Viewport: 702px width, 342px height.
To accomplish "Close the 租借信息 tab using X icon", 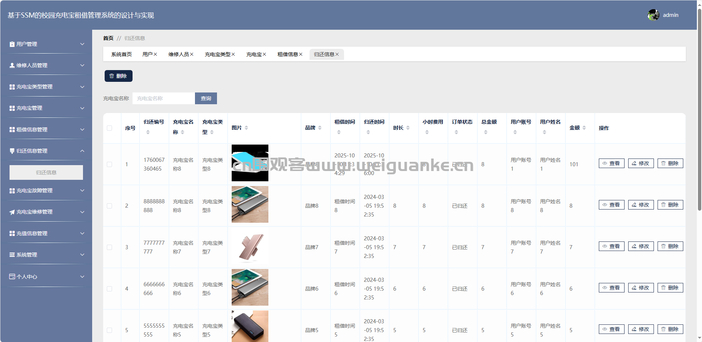I will coord(301,54).
